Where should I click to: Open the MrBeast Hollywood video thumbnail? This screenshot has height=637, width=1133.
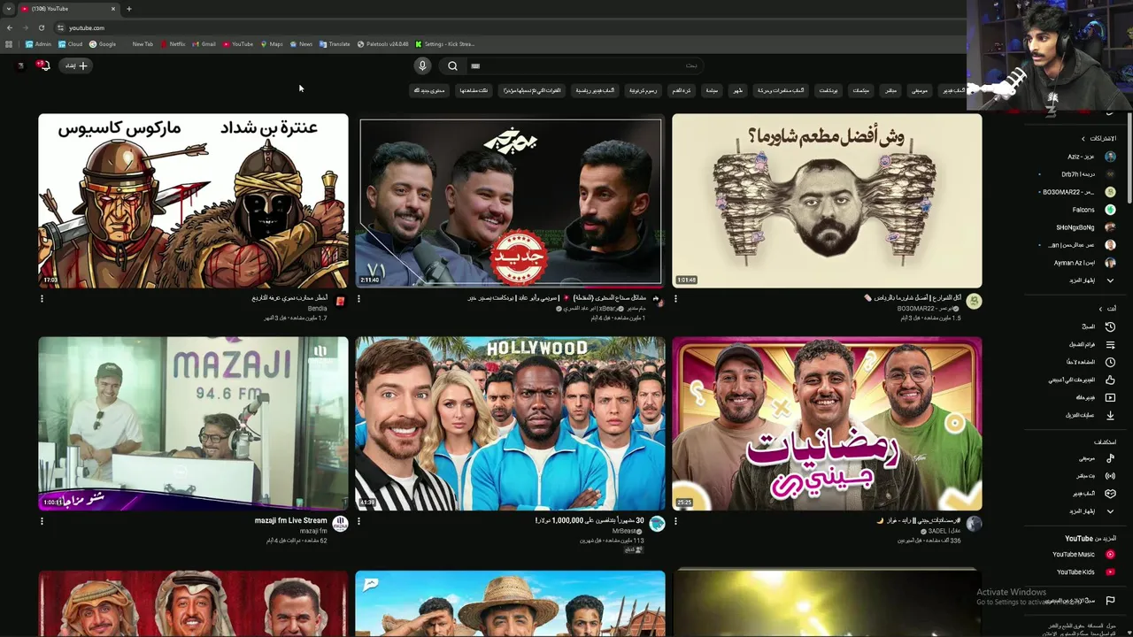pyautogui.click(x=510, y=423)
